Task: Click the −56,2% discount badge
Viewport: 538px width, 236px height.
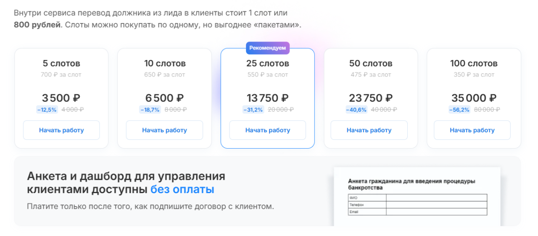Action: [459, 110]
